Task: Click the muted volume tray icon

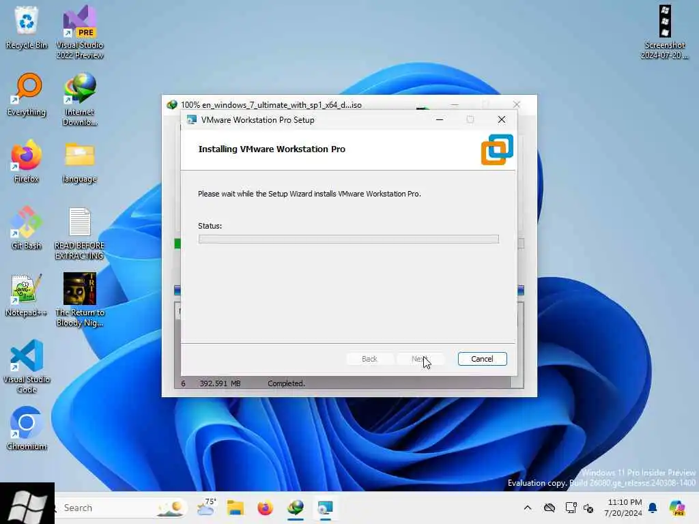Action: [x=588, y=508]
